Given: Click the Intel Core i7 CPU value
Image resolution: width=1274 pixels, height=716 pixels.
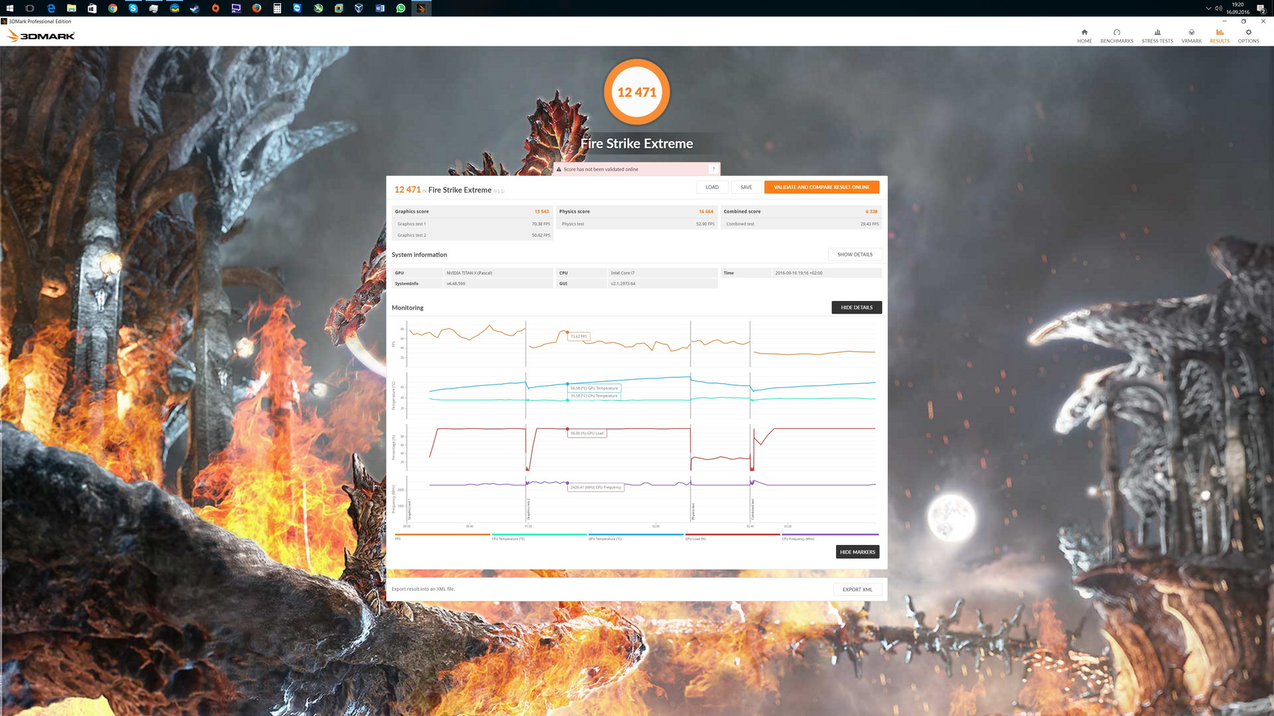Looking at the screenshot, I should click(x=622, y=273).
